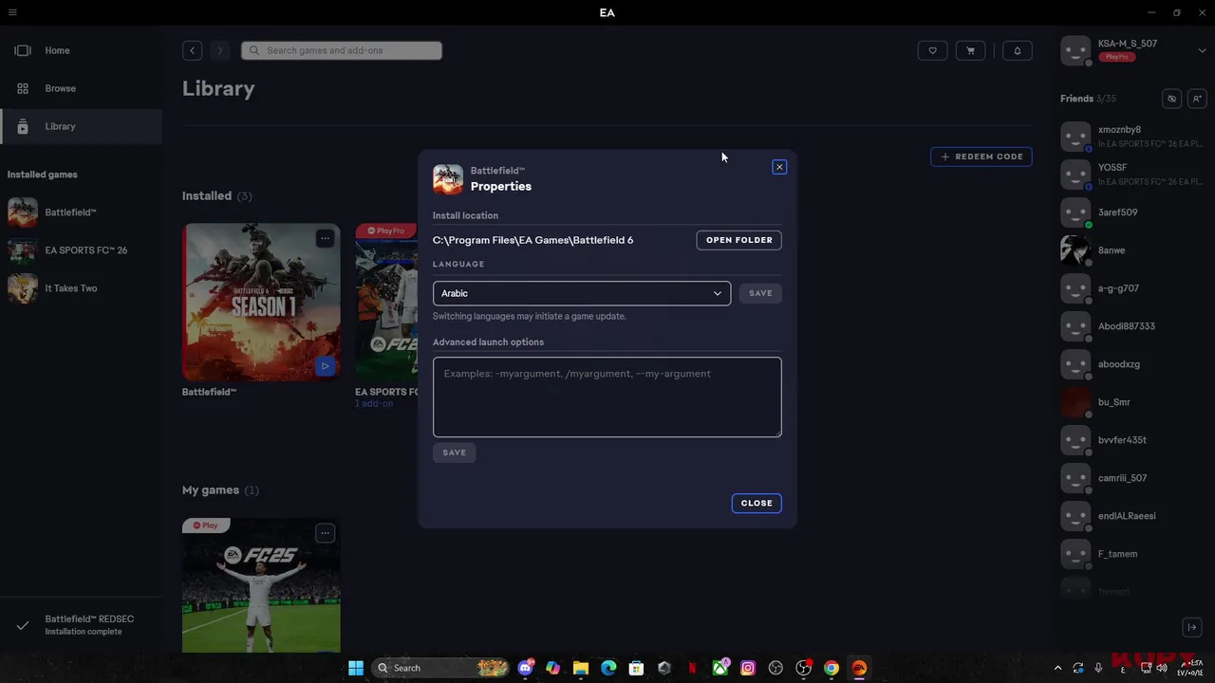Open Battlefield in Installed games sidebar
1215x683 pixels.
pos(81,212)
